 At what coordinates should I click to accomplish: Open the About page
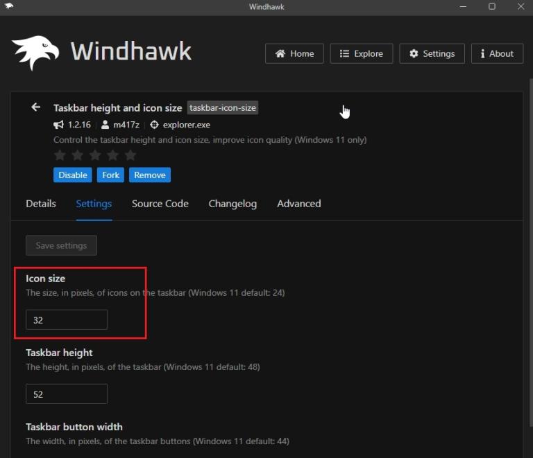(x=497, y=53)
